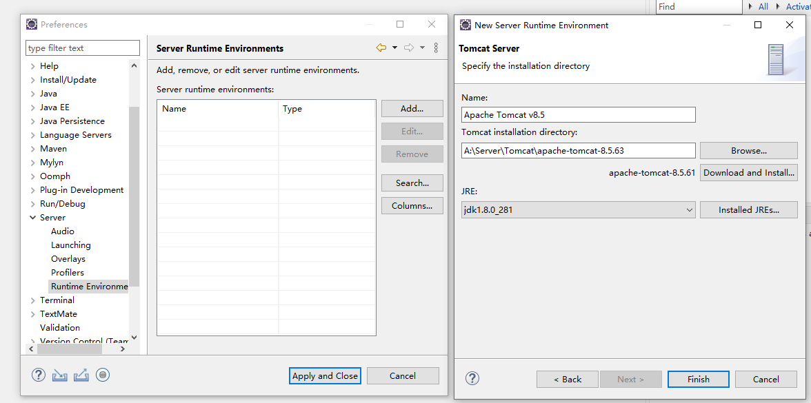Open back history dropdown arrow in Preferences
811x403 pixels.
pos(394,48)
